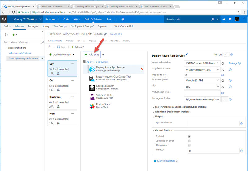This screenshot has width=248, height=171.
Task: Show info for Timeout field
Action: point(241,151)
